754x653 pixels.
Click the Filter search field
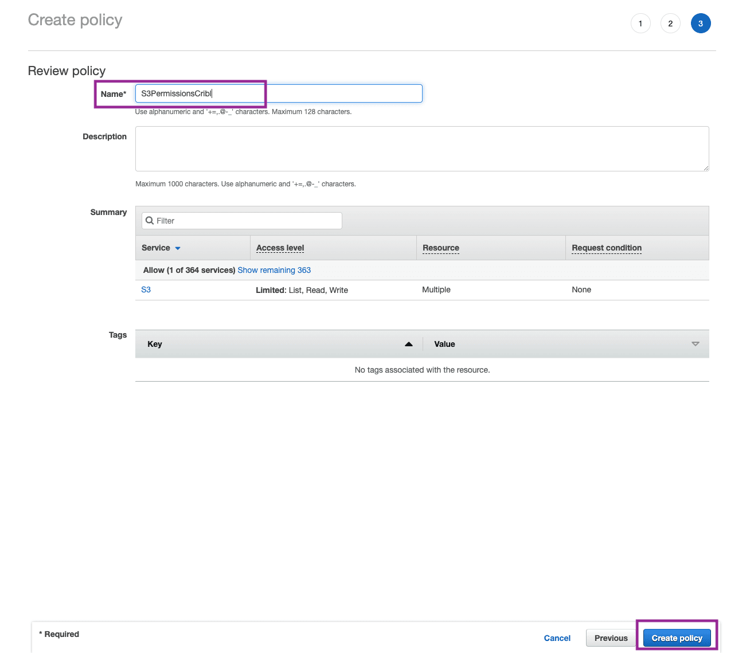pos(247,221)
